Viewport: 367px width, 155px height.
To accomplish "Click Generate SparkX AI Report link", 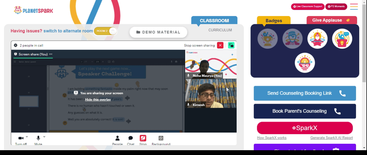I will click(331, 138).
